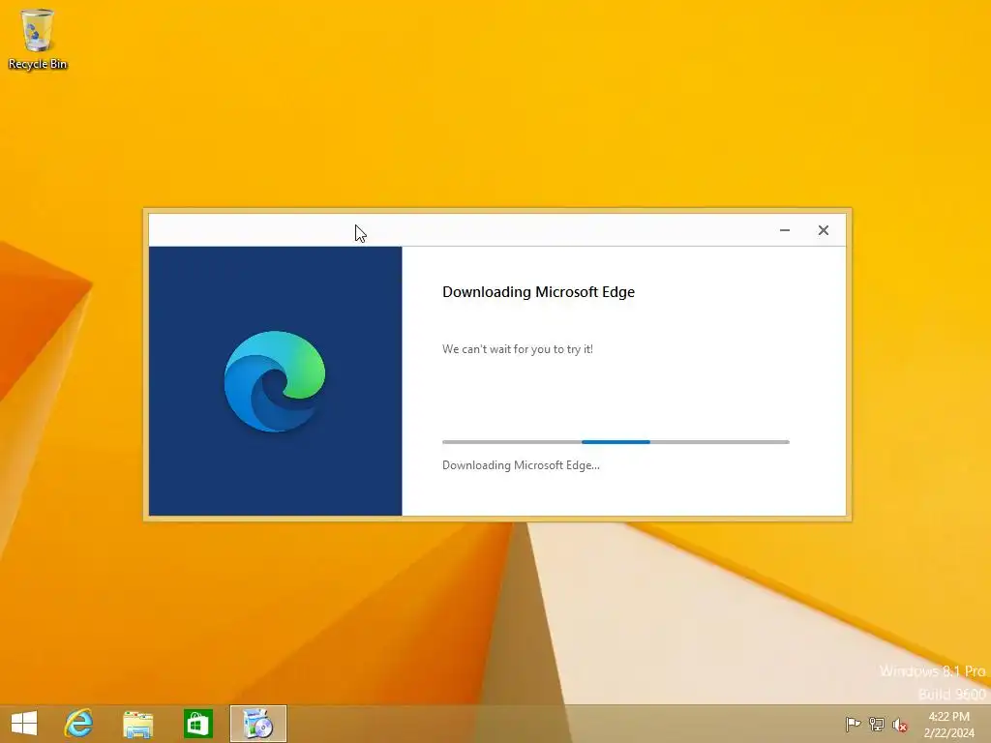Click the download progress bar
This screenshot has width=991, height=743.
616,442
